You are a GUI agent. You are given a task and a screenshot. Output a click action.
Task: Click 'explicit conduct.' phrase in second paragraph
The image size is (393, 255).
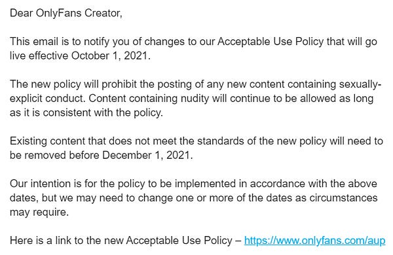click(48, 99)
